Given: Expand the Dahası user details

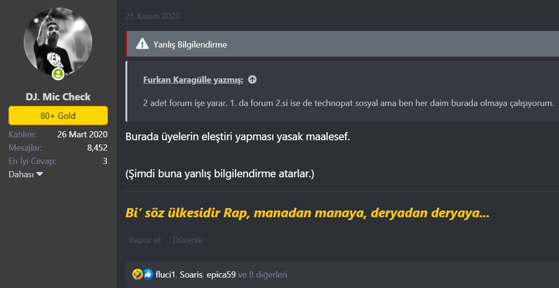Looking at the screenshot, I should tap(26, 174).
